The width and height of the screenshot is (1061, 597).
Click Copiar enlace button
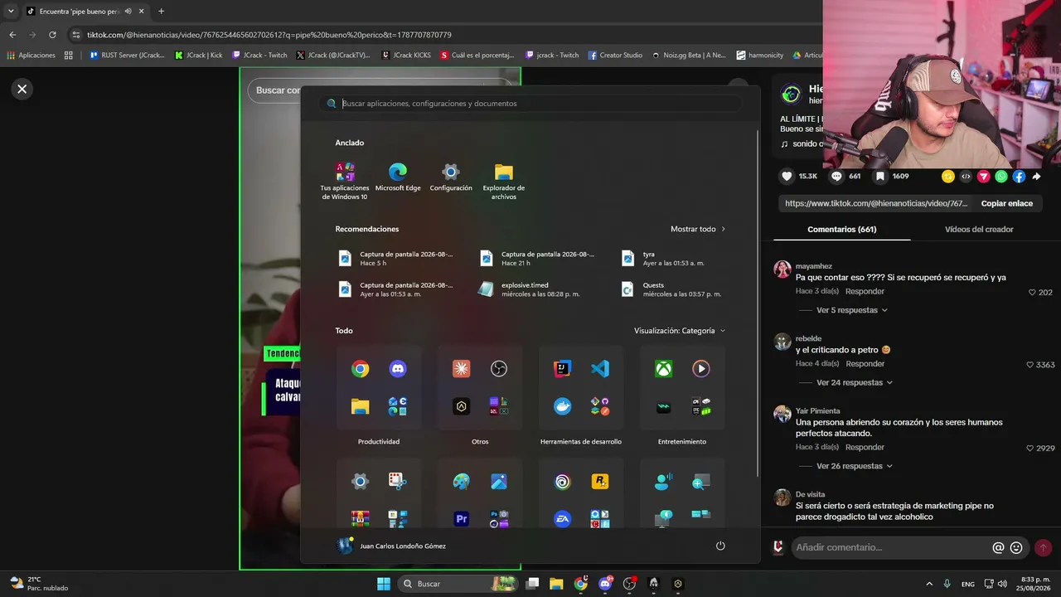coord(1007,203)
